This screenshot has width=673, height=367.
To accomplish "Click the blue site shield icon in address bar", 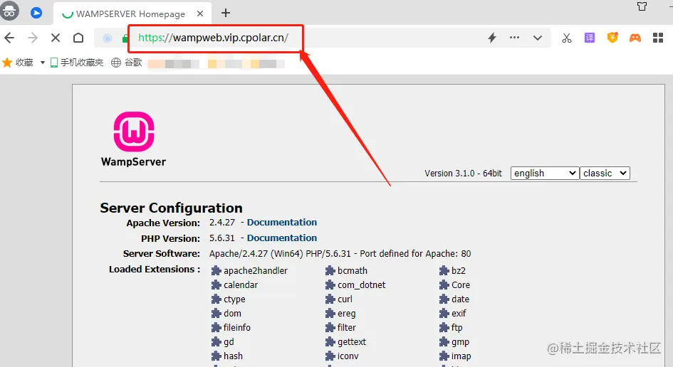I will 108,38.
